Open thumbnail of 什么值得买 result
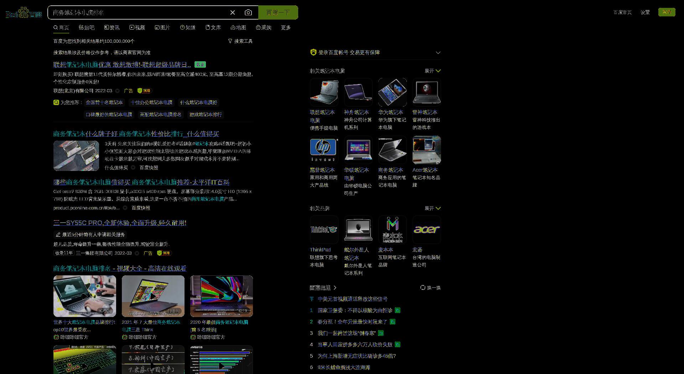This screenshot has width=684, height=374. tap(76, 156)
